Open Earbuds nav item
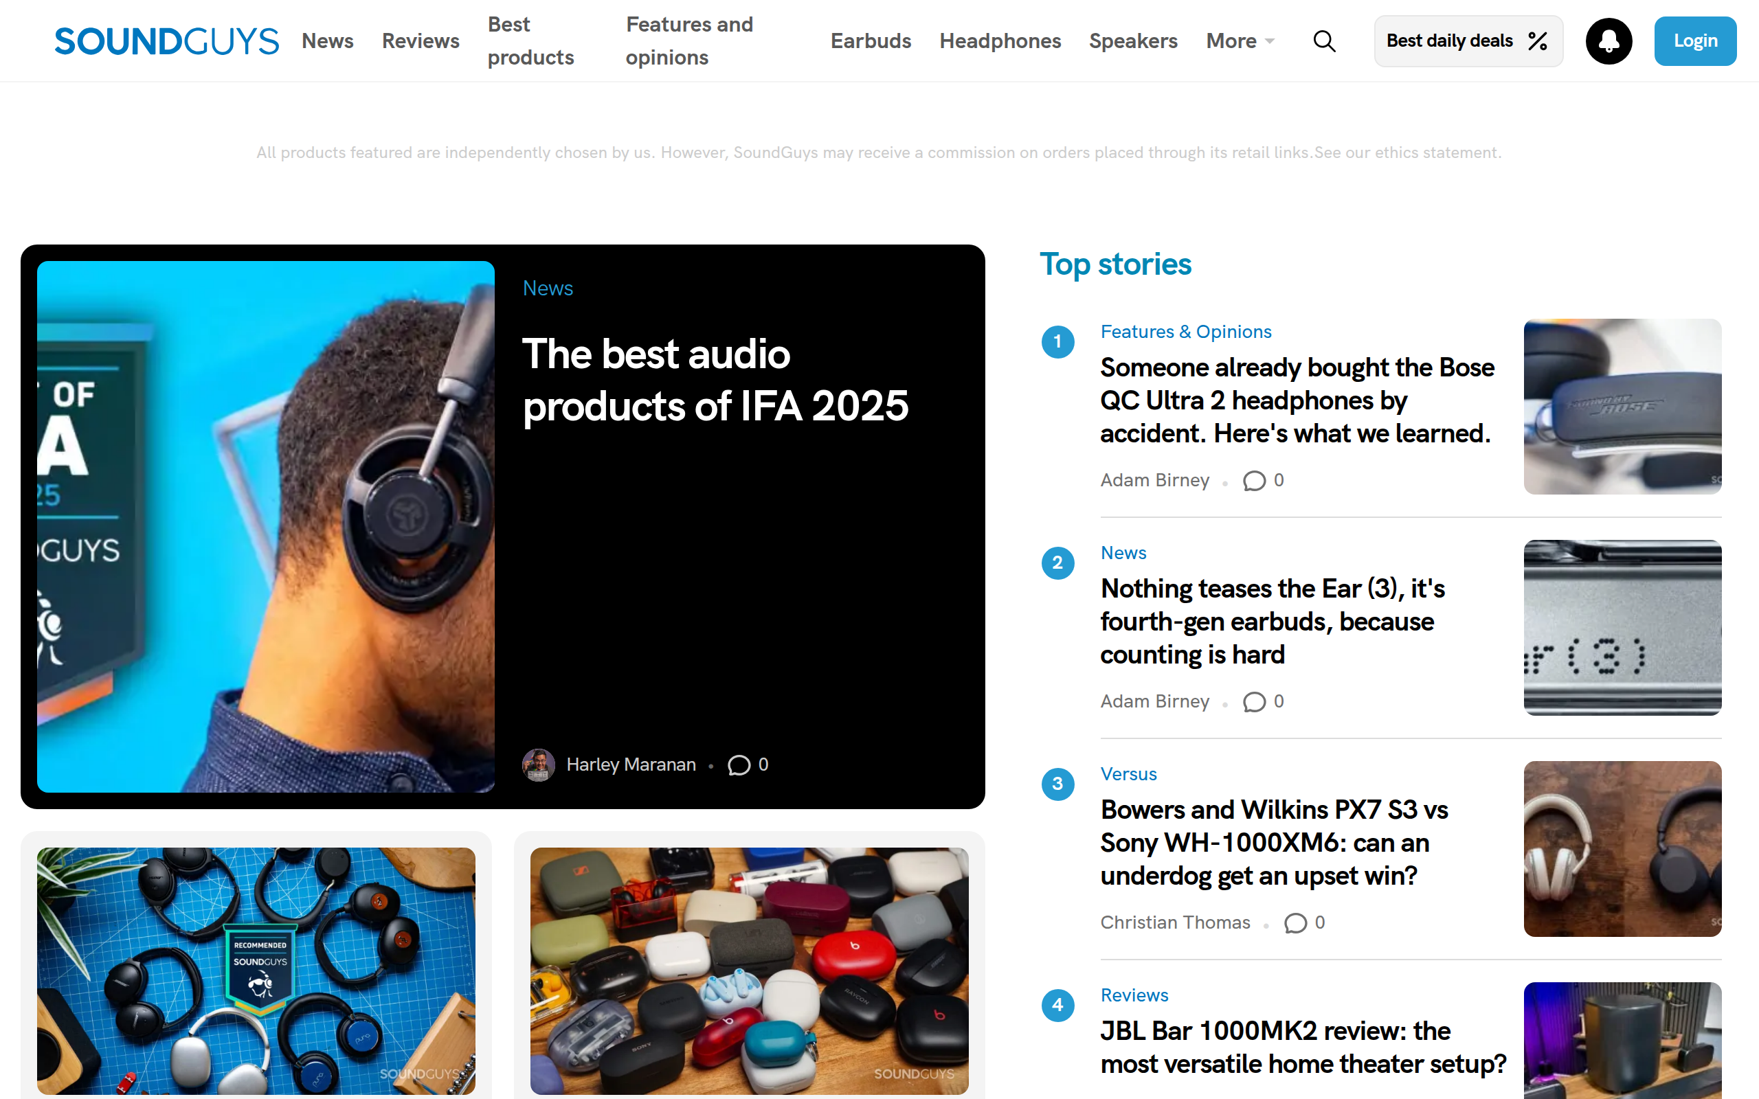 (x=871, y=41)
